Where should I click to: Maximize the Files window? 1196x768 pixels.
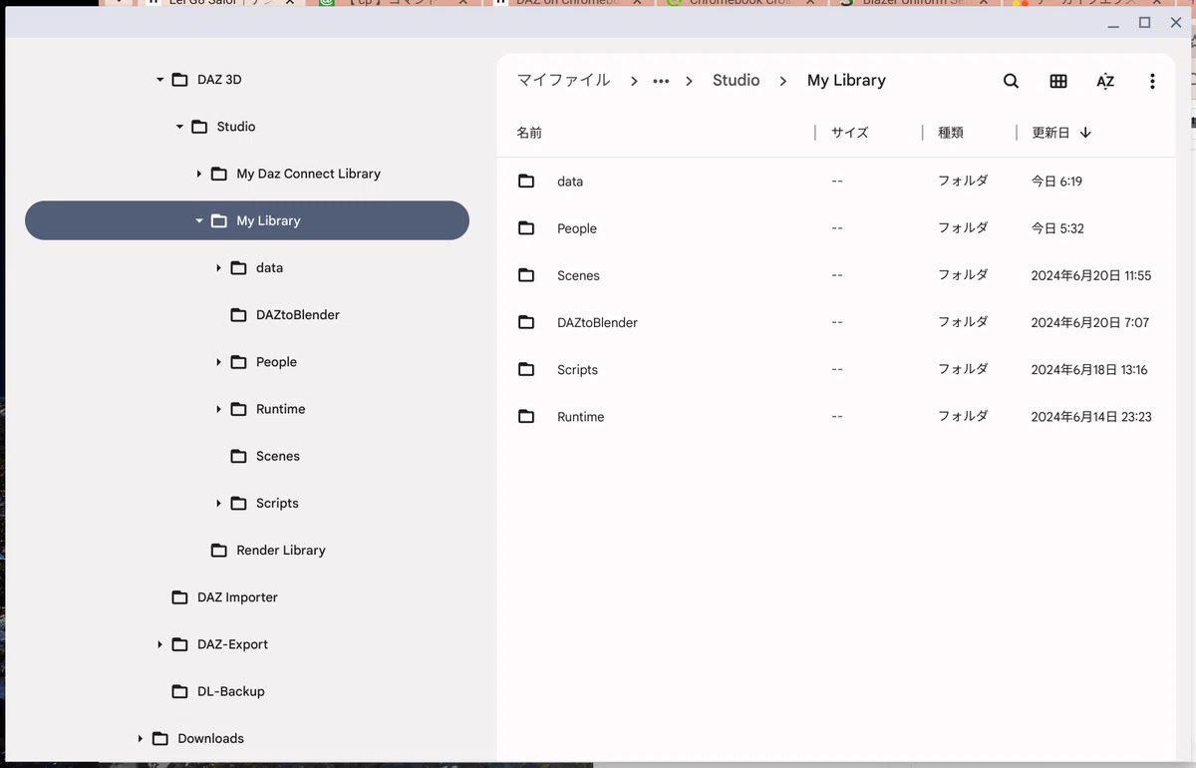click(x=1145, y=22)
